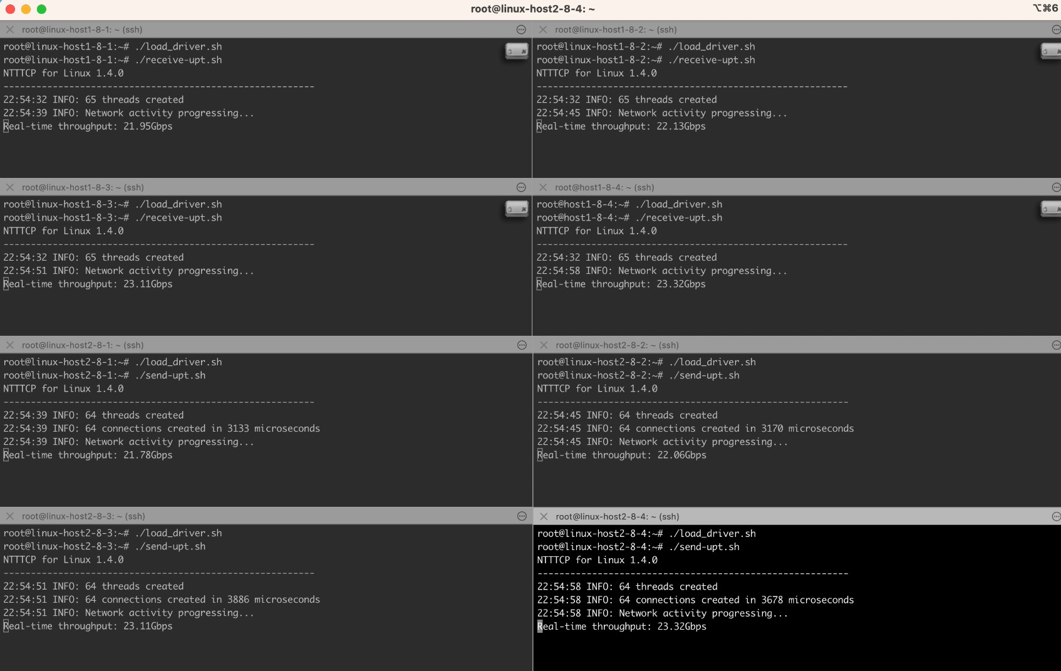Zoom the window with the green button

point(41,9)
